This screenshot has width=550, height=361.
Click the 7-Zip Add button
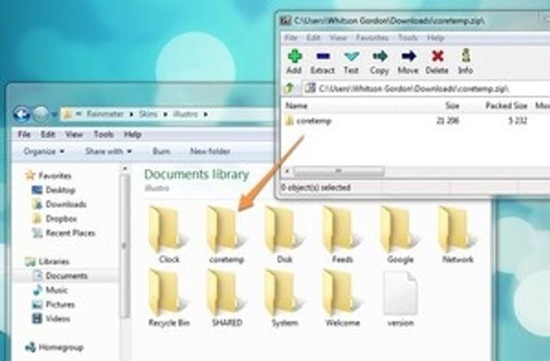point(294,62)
